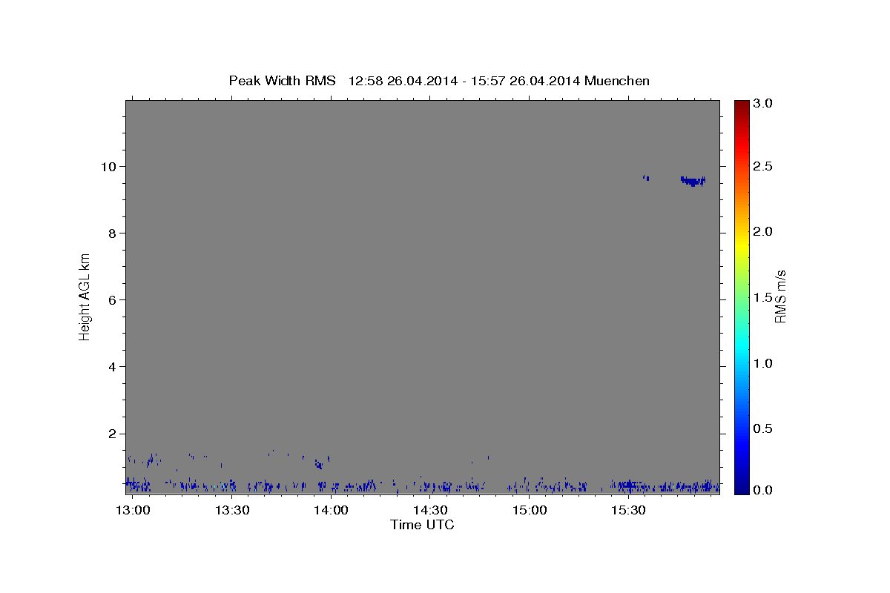The image size is (890, 593).
Task: Click the colorbar label '0.0'
Action: [x=763, y=490]
